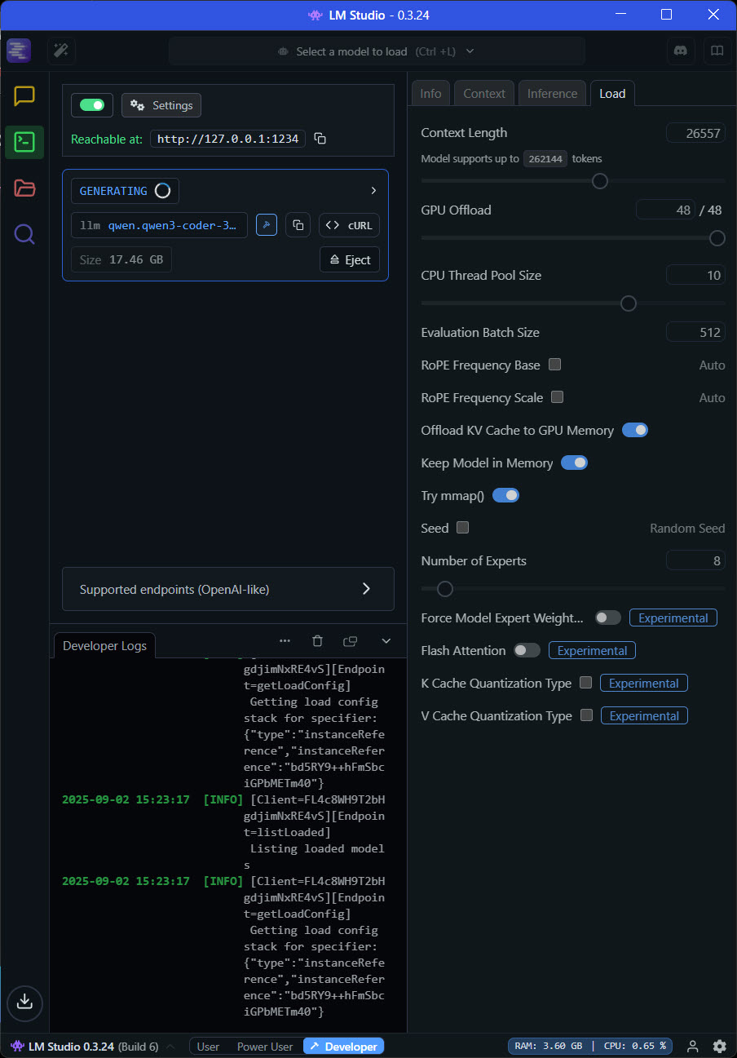Open app settings gear in status bar
Viewport: 737px width, 1058px height.
point(719,1046)
